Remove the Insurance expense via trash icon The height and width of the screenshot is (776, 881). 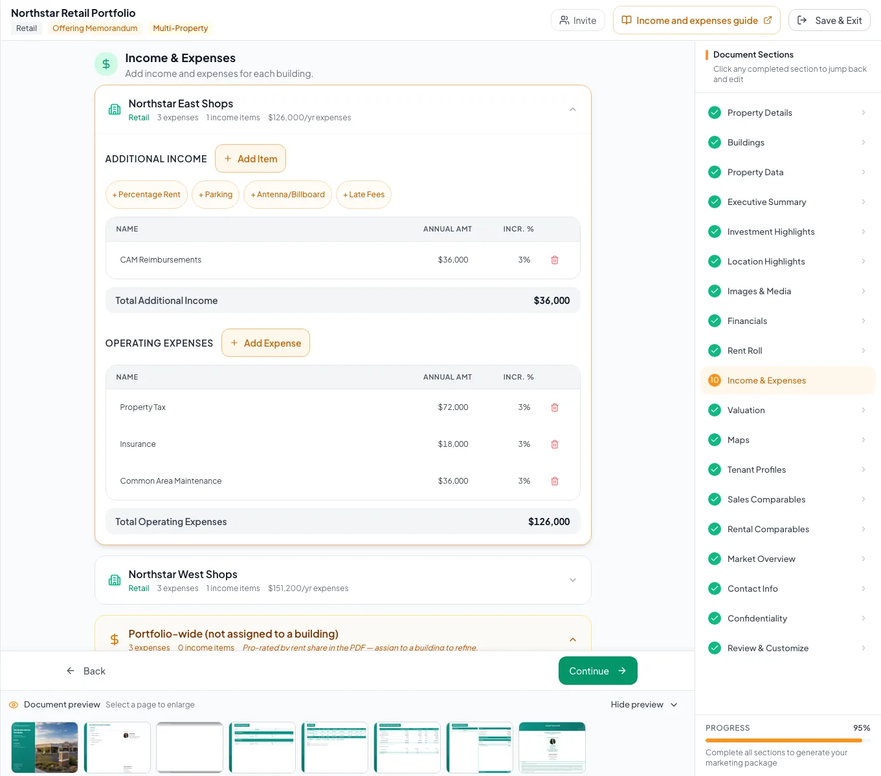(x=555, y=444)
